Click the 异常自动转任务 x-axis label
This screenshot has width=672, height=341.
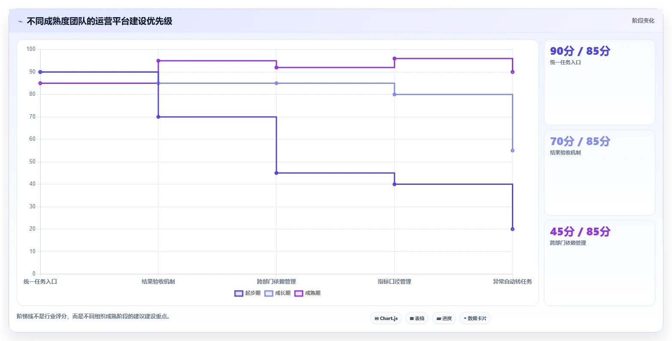tap(512, 282)
